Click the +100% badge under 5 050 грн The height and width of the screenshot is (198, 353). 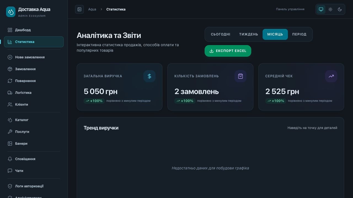(94, 101)
